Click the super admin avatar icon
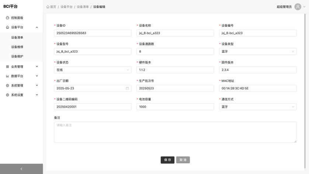This screenshot has width=309, height=174. tap(298, 7)
